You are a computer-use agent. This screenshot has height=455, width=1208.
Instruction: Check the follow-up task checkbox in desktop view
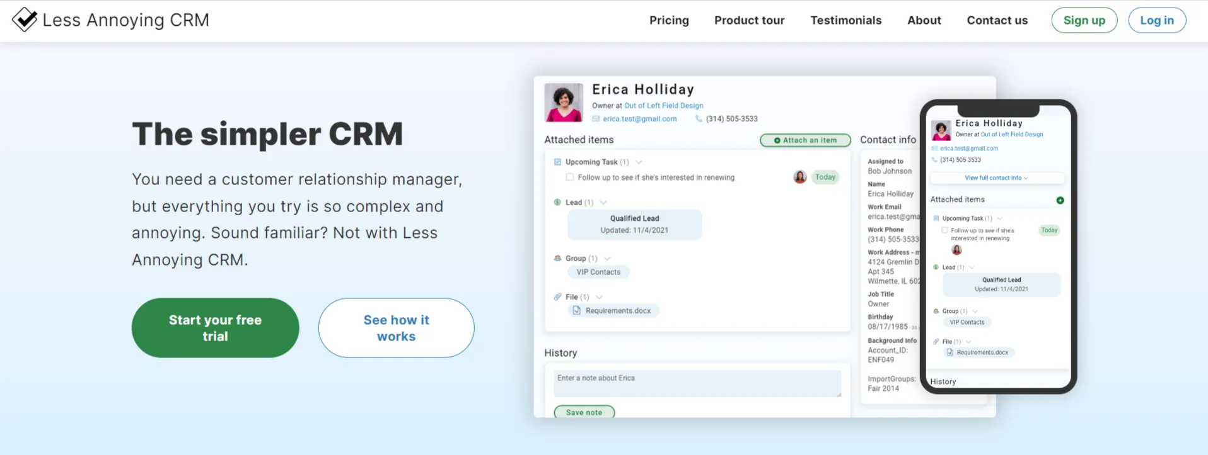(570, 177)
